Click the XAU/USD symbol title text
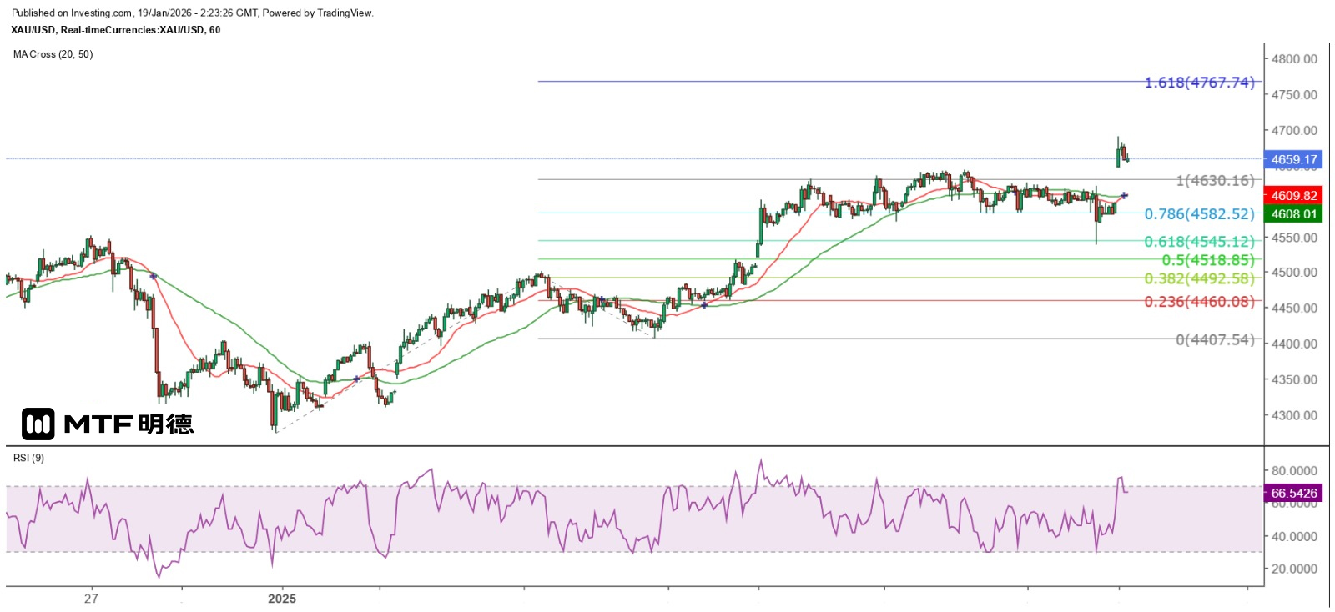1335x612 pixels. 115,30
